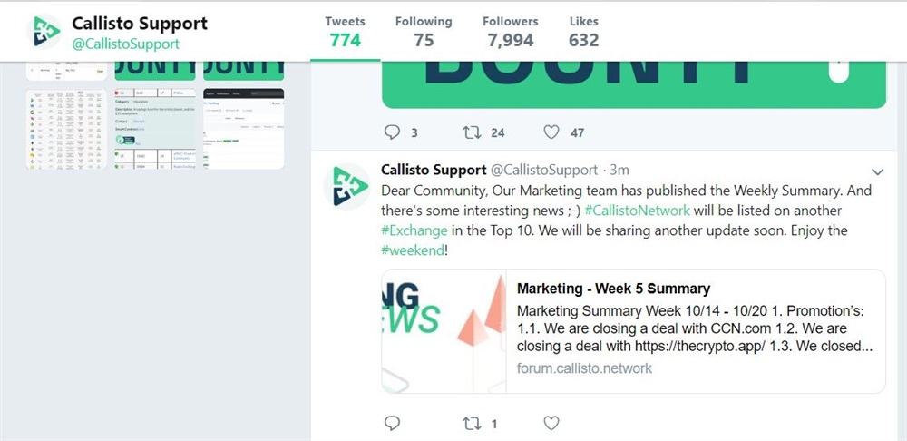Click the #Exchange hashtag
The image size is (907, 441).
pos(413,230)
